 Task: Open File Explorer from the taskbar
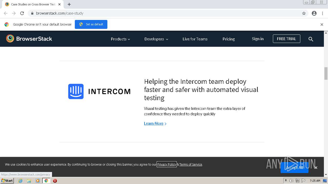tap(29, 181)
